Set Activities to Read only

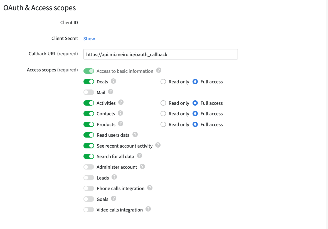coord(163,103)
